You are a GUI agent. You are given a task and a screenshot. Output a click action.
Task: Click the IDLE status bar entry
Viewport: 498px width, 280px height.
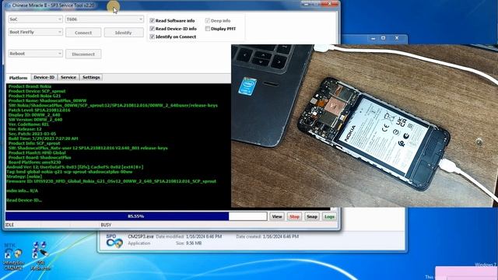[9, 225]
